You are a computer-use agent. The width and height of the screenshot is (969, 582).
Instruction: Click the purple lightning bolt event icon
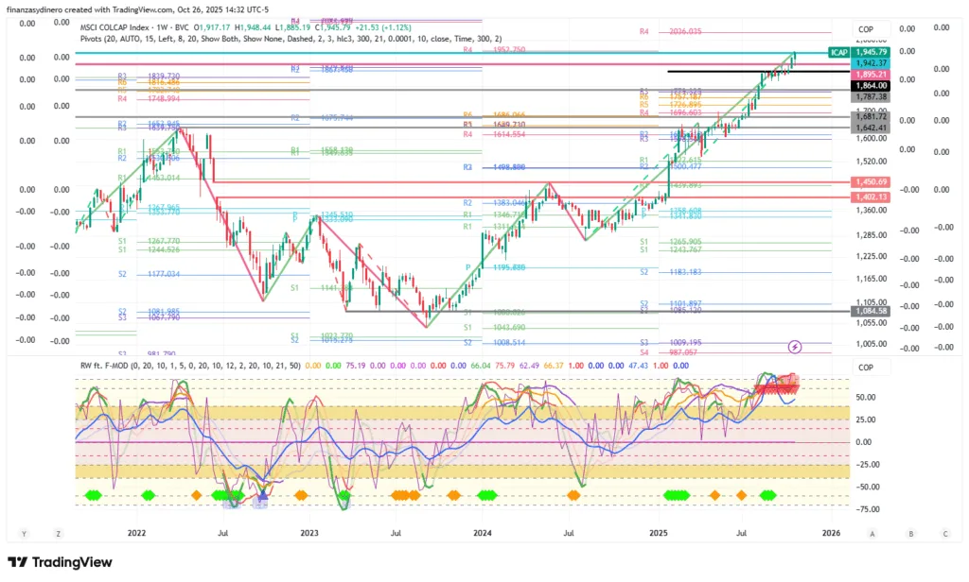click(x=796, y=347)
